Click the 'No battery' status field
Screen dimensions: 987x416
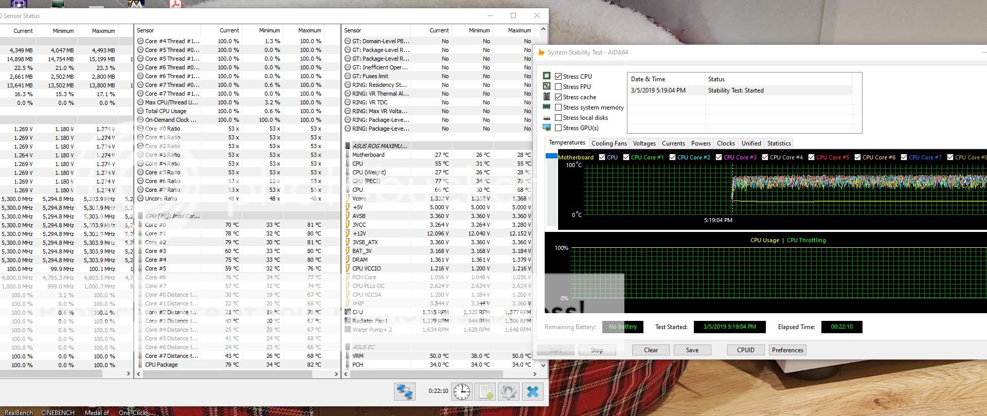(623, 327)
